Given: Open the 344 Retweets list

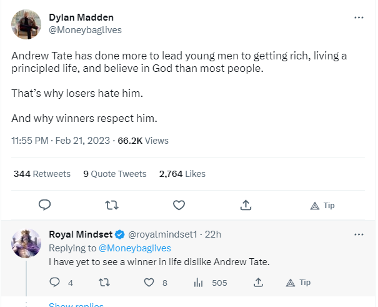Looking at the screenshot, I should point(42,174).
